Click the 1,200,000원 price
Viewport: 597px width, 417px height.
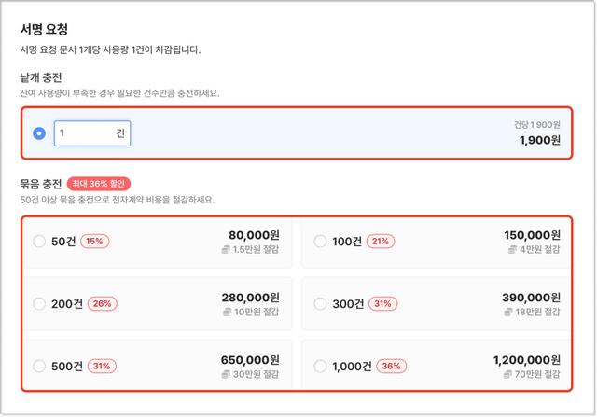[526, 360]
